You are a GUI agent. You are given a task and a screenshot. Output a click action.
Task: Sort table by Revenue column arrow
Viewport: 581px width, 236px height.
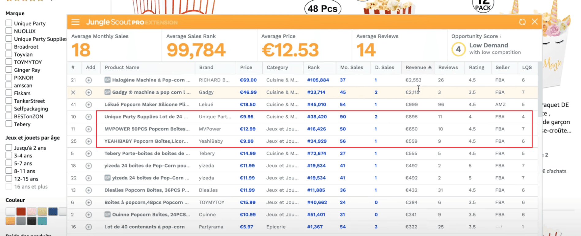pyautogui.click(x=430, y=67)
